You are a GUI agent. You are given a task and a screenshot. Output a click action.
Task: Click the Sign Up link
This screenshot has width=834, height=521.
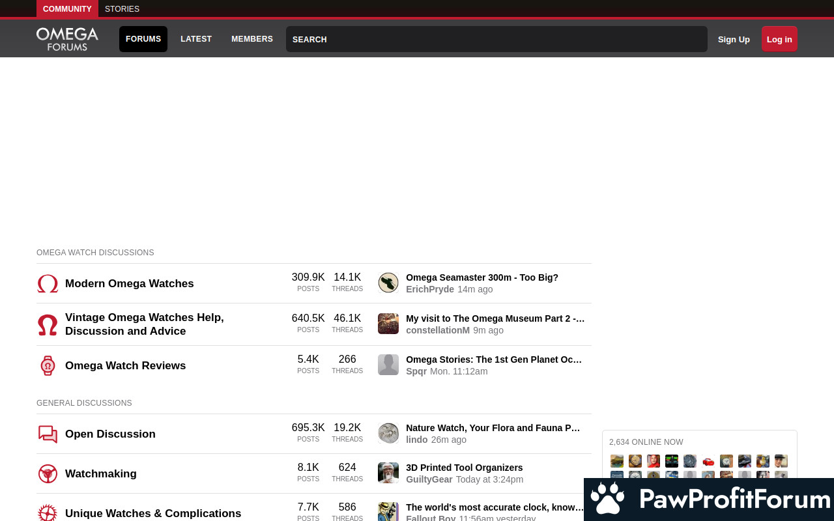734,39
